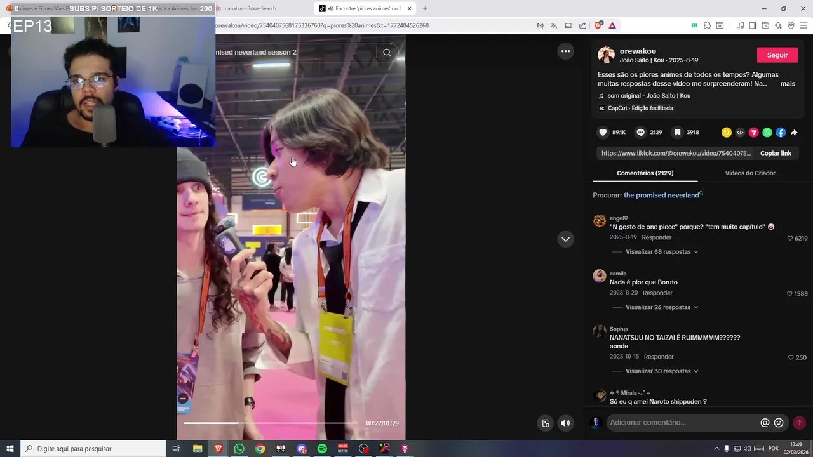The width and height of the screenshot is (813, 457).
Task: Open comments via the speech bubble icon
Action: pos(641,132)
